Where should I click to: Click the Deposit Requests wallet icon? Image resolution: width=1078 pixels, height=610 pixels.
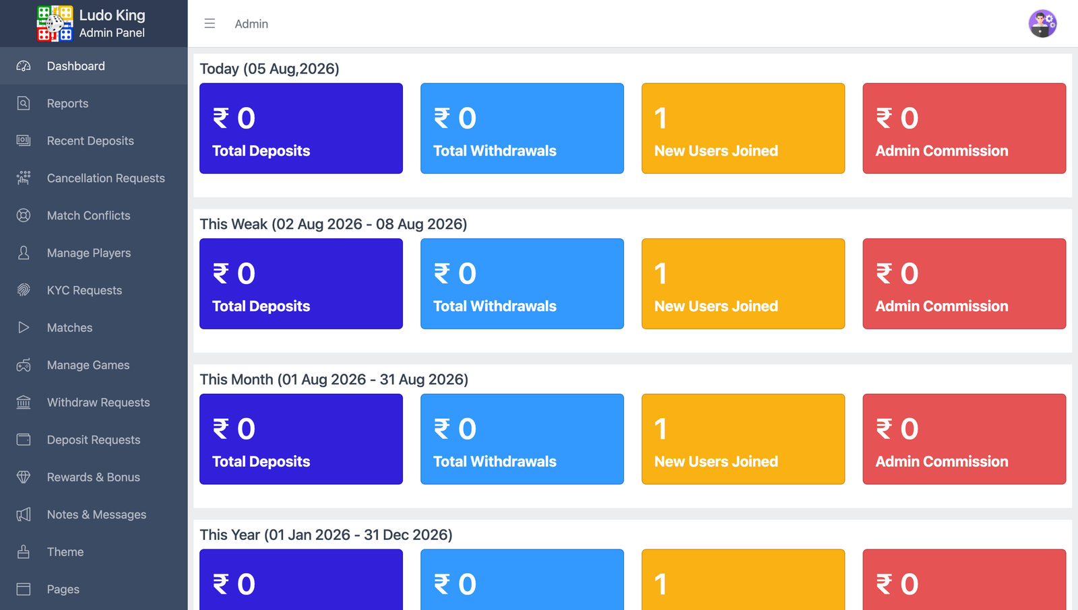point(24,440)
